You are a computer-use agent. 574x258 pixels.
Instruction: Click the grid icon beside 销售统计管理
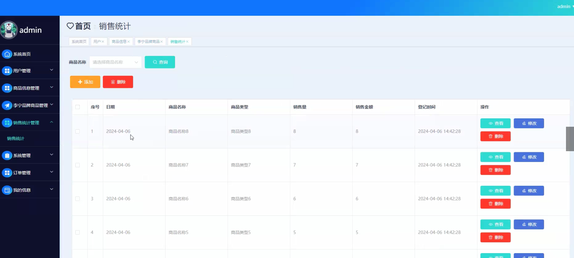point(7,123)
